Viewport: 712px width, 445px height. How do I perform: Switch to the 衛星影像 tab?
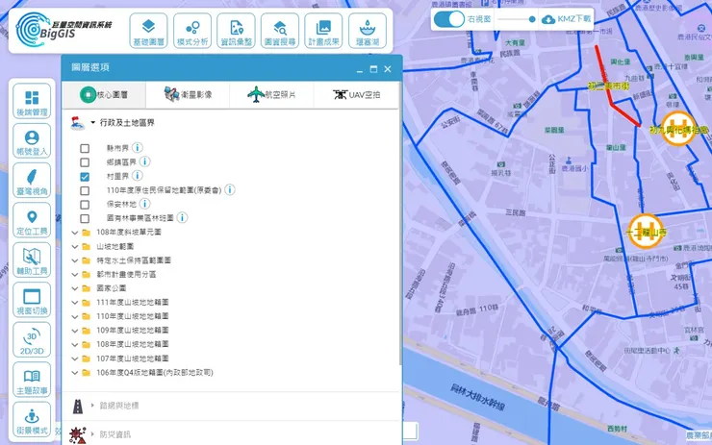coord(188,95)
